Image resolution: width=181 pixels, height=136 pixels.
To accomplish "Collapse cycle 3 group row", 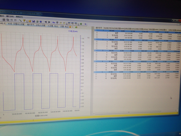I will pos(95,50).
